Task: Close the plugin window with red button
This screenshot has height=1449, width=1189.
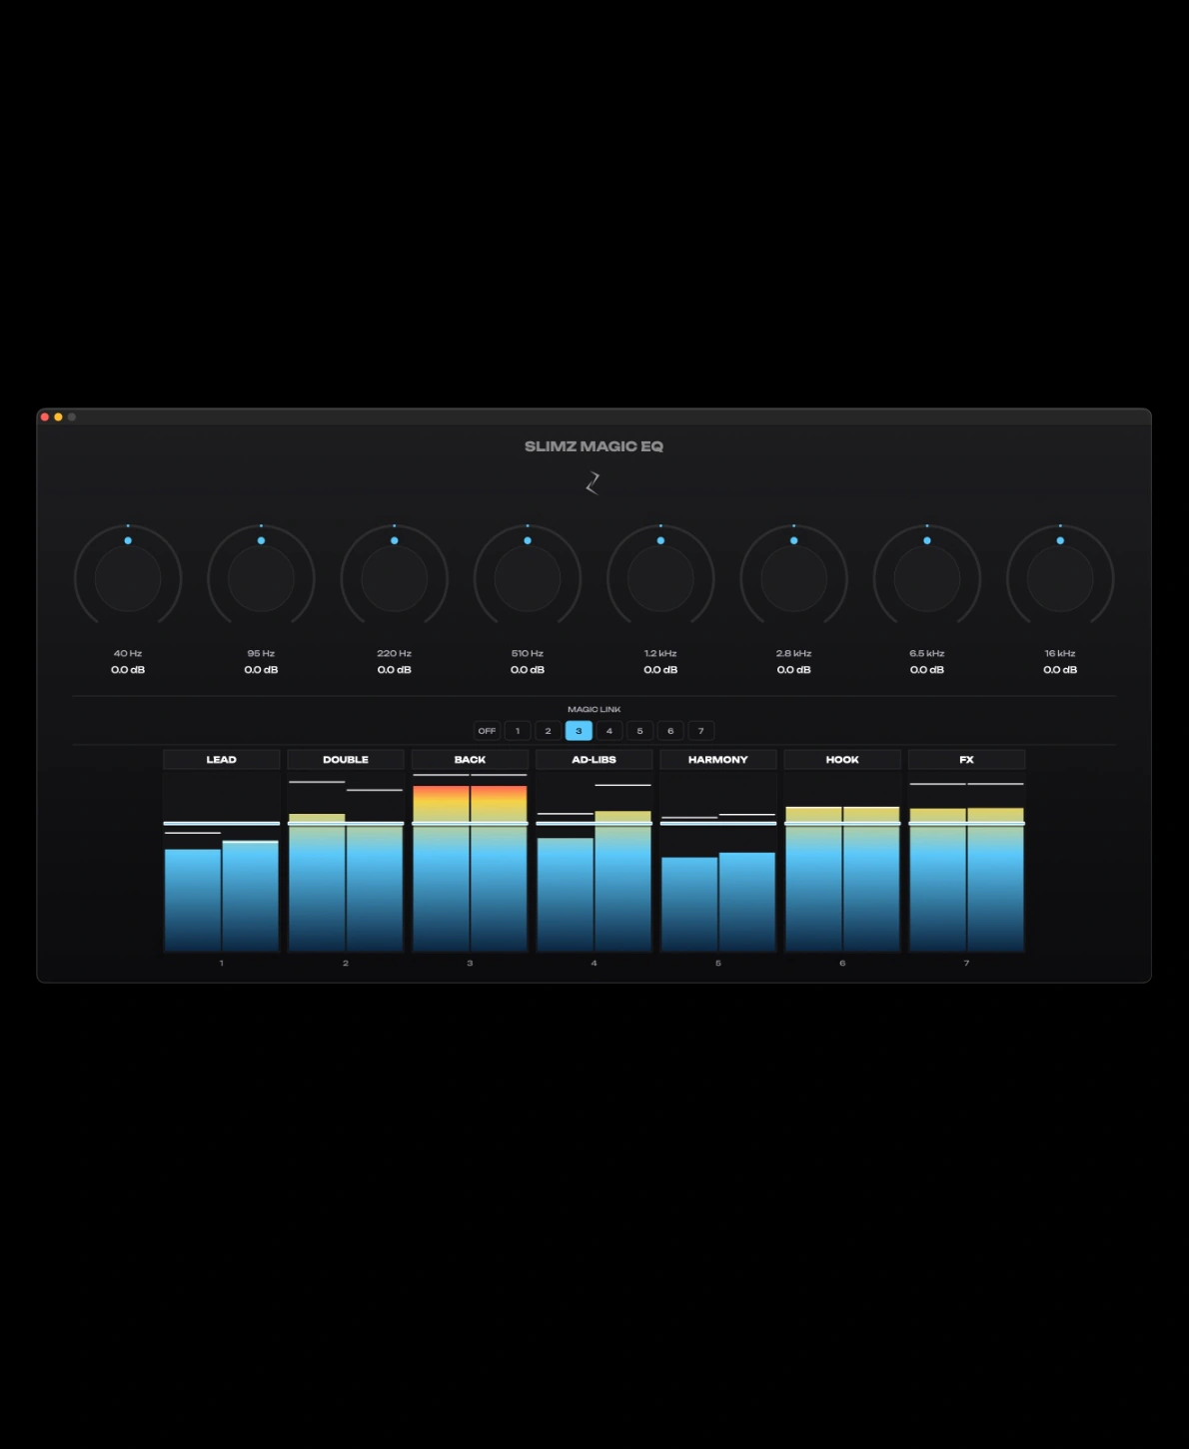Action: click(45, 416)
